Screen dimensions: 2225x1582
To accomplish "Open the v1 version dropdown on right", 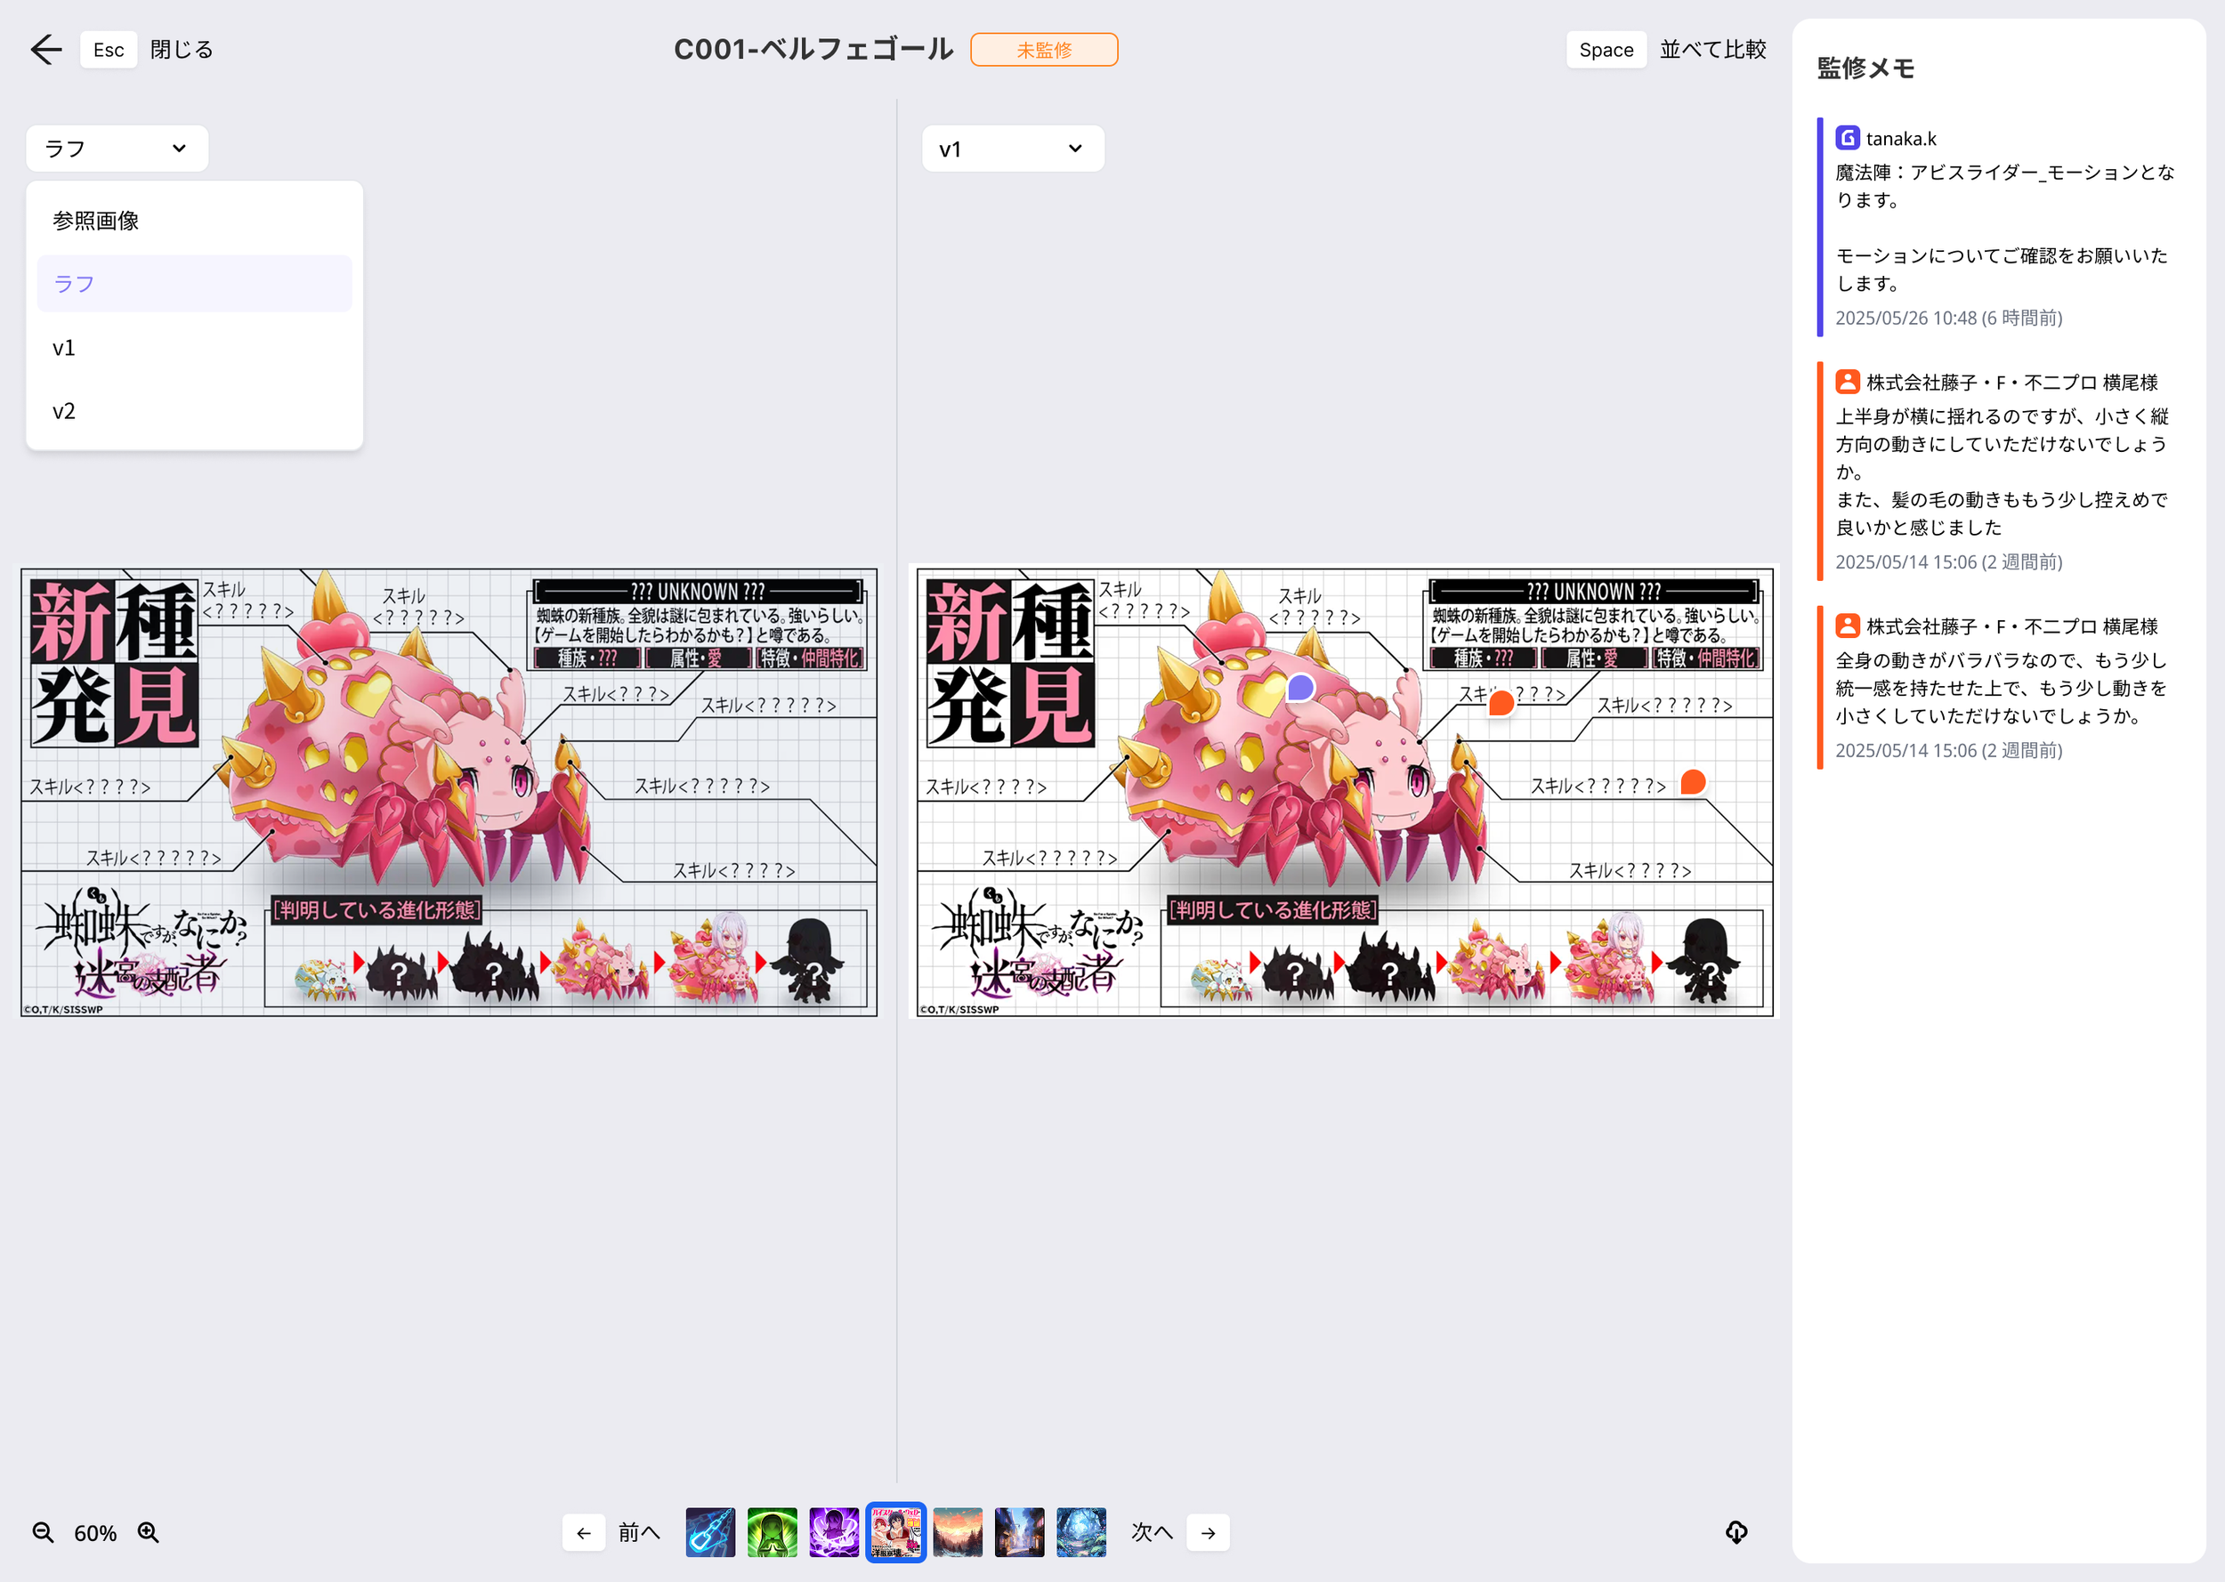I will click(x=1012, y=149).
